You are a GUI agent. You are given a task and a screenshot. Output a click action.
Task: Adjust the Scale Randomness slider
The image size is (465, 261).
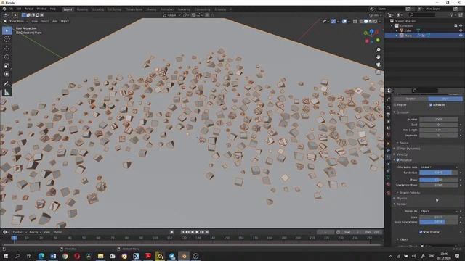click(x=438, y=222)
